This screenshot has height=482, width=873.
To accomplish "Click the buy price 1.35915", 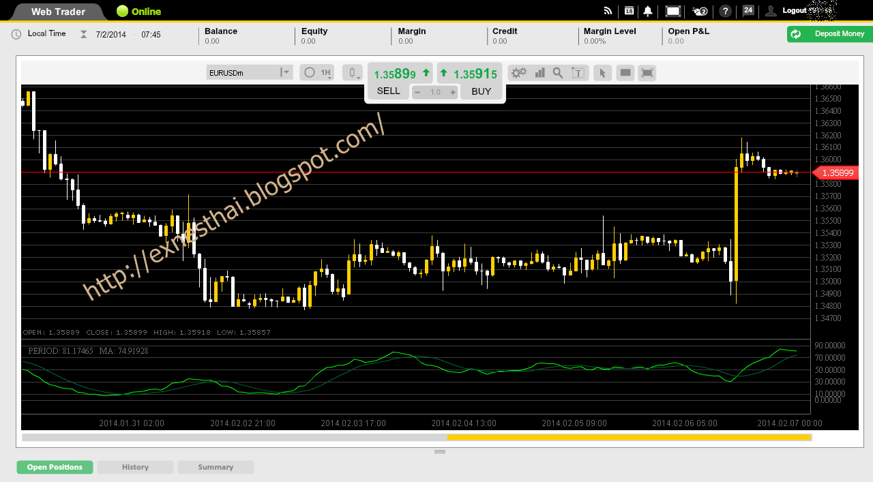I will pyautogui.click(x=475, y=74).
